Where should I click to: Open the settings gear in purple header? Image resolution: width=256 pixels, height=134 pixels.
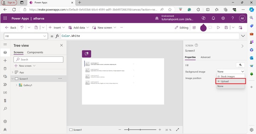(223, 18)
